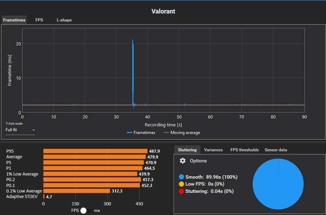The height and width of the screenshot is (215, 326).
Task: Click the P1 bar showing 464.5
Action: (93, 168)
